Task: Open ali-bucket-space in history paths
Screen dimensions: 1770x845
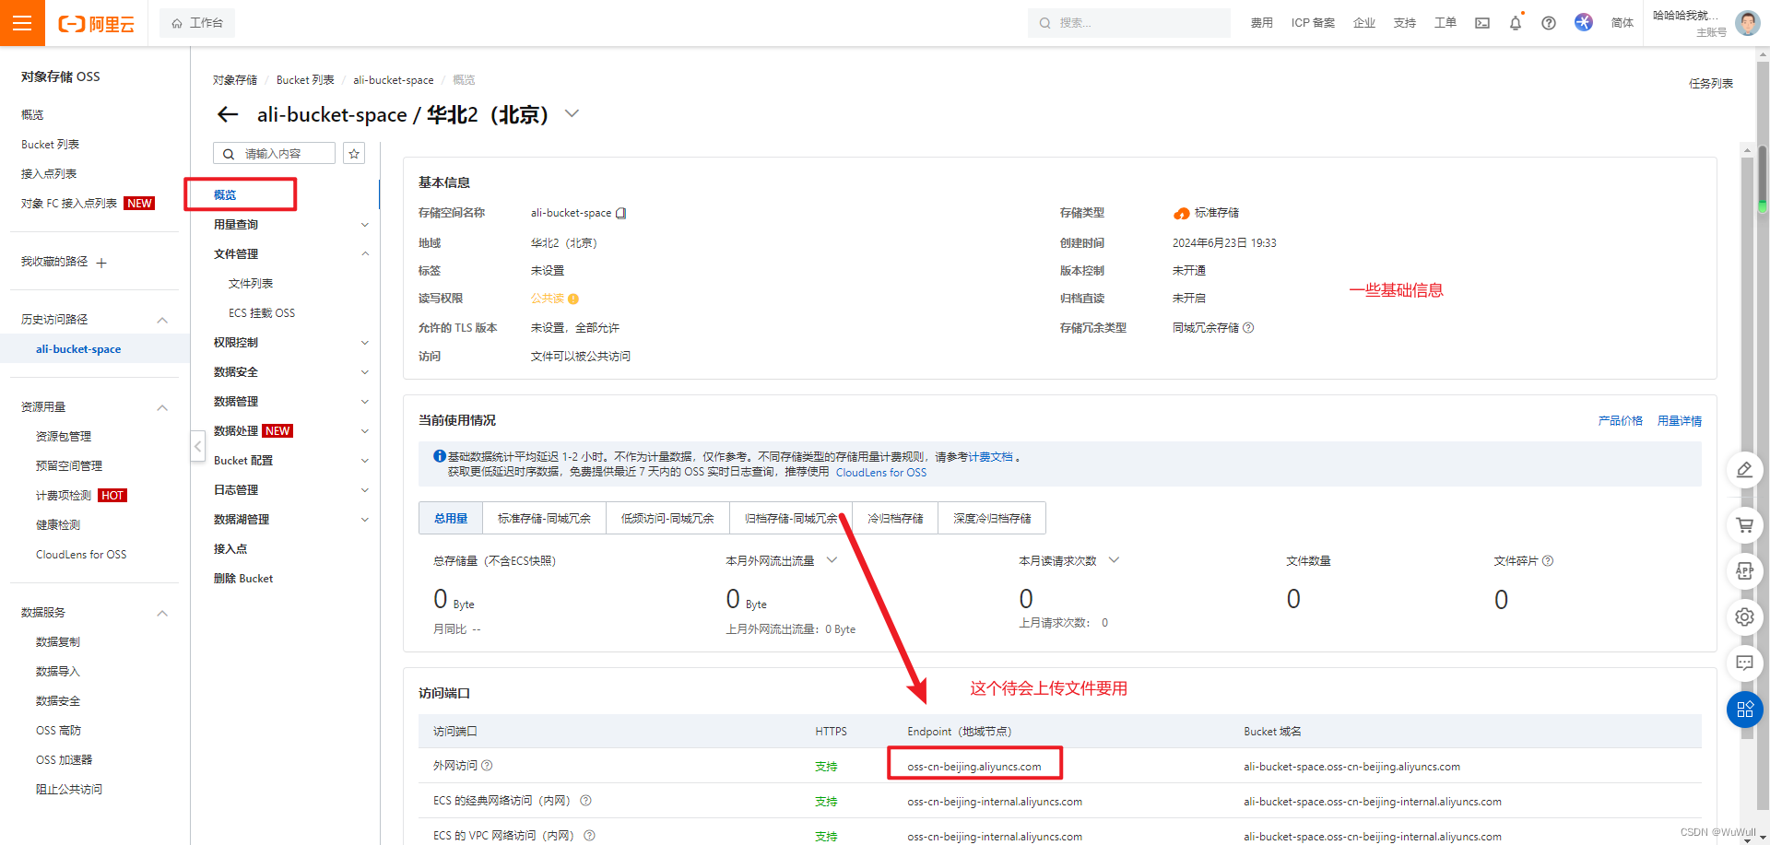Action: pos(78,349)
